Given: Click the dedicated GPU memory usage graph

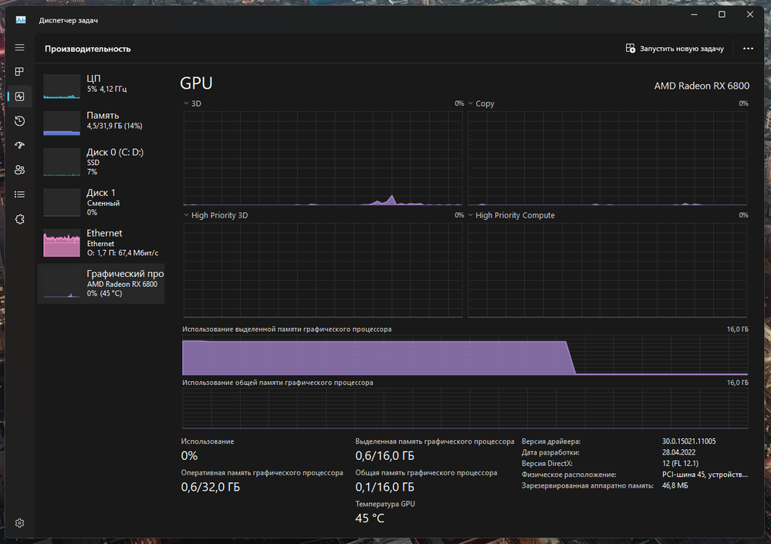Looking at the screenshot, I should click(465, 355).
